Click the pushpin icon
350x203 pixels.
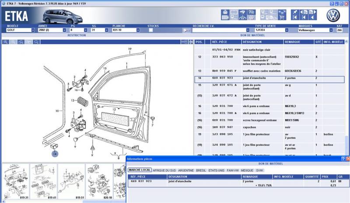click(x=295, y=12)
